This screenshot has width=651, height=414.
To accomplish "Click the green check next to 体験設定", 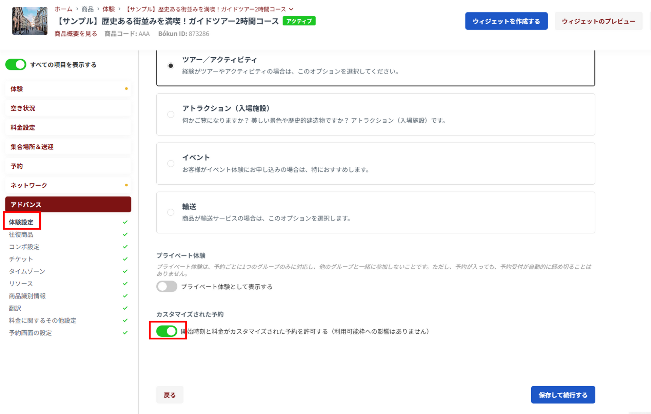I will [125, 222].
